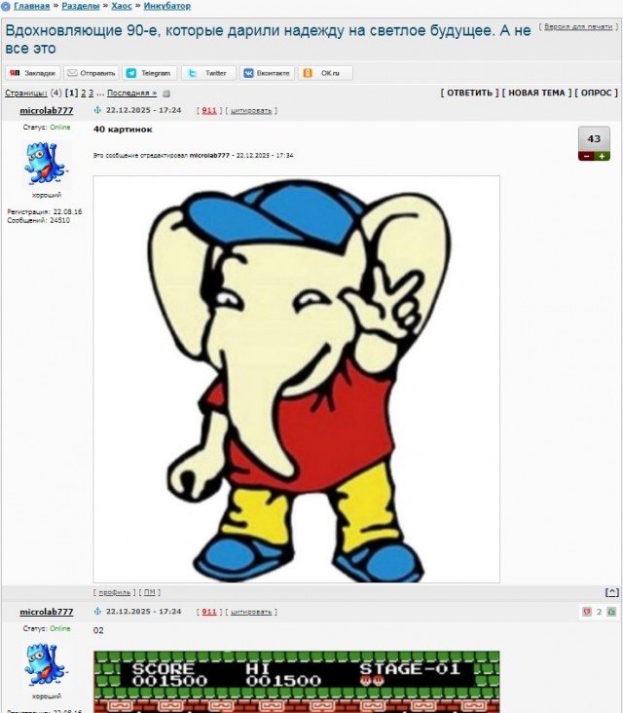The height and width of the screenshot is (713, 623).
Task: Downvote first post with minus button
Action: (586, 156)
